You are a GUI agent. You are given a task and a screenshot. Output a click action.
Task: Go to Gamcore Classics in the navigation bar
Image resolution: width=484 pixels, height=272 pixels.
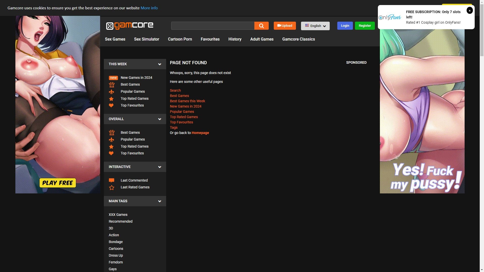pyautogui.click(x=298, y=39)
